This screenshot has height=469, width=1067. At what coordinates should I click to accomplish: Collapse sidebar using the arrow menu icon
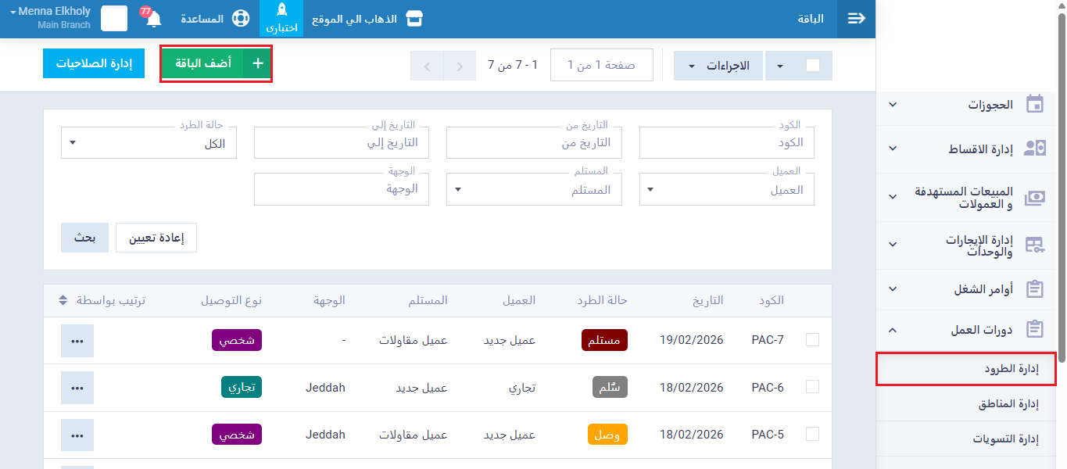click(x=856, y=19)
